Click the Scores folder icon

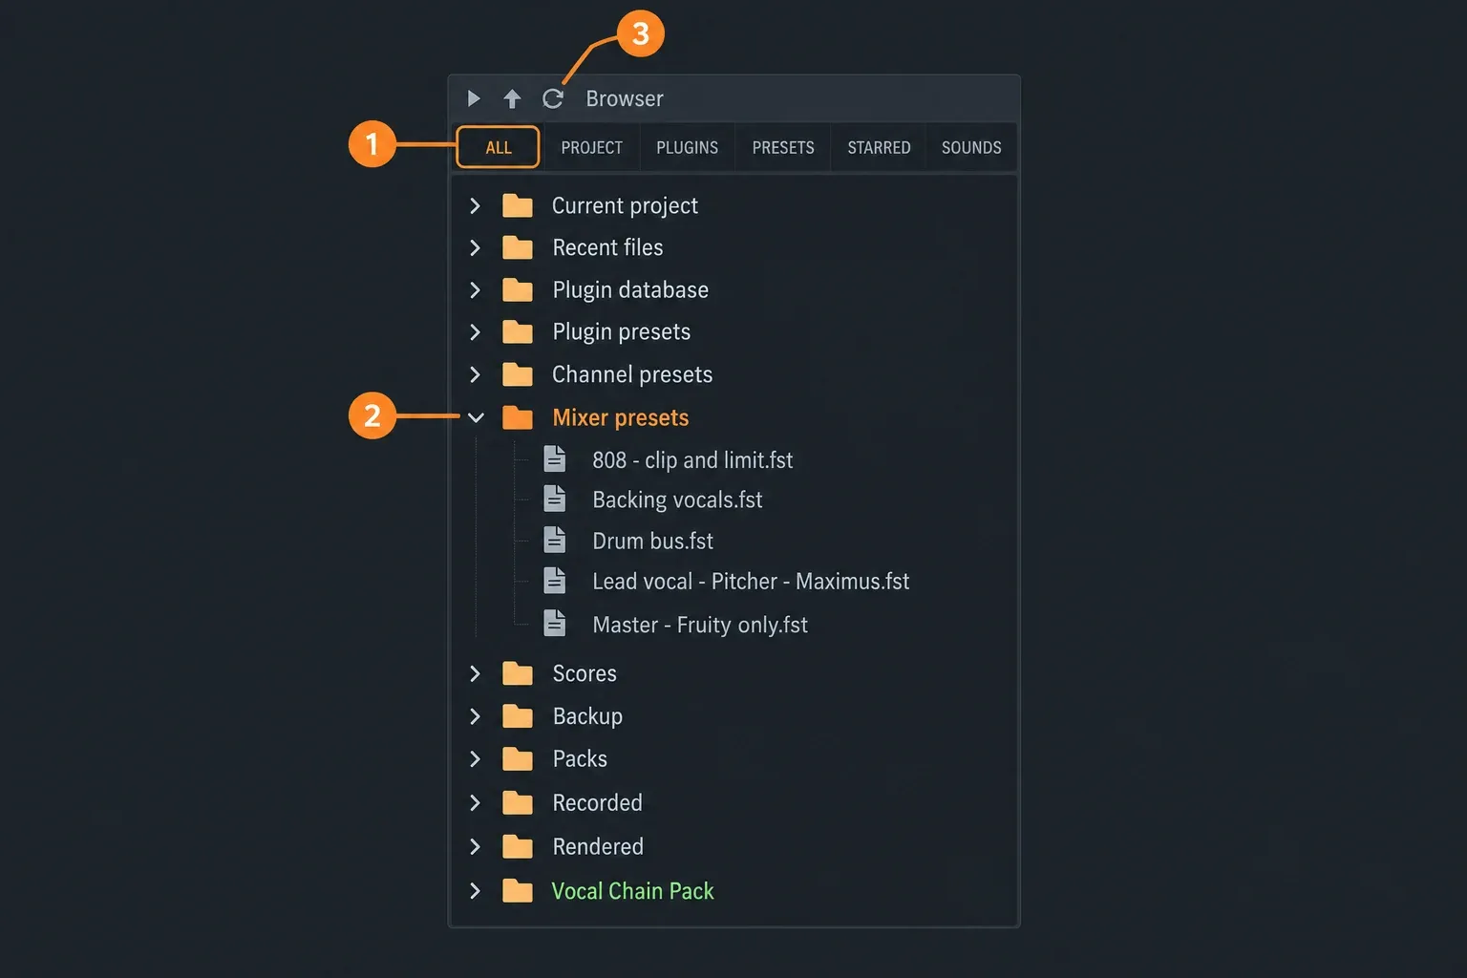pos(518,673)
